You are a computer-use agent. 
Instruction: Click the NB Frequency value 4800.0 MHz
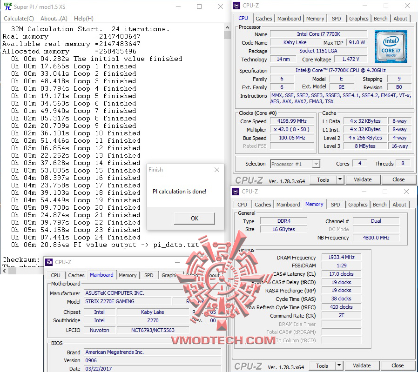(376, 238)
